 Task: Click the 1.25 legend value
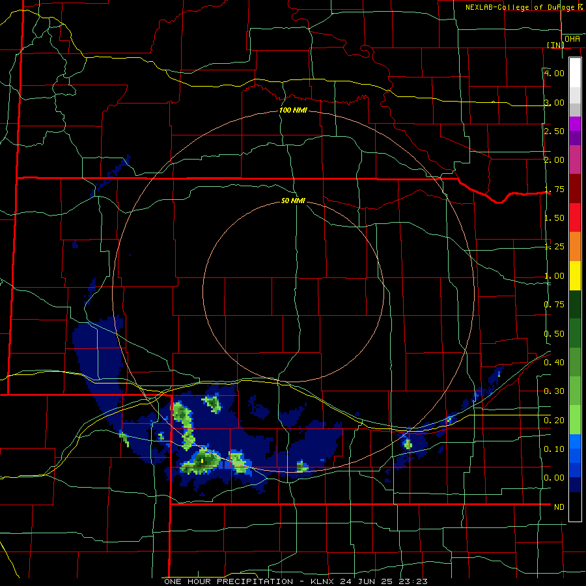(x=554, y=247)
